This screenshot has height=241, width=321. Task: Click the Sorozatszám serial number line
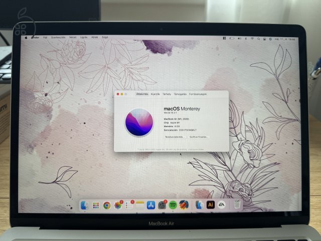[x=180, y=130]
